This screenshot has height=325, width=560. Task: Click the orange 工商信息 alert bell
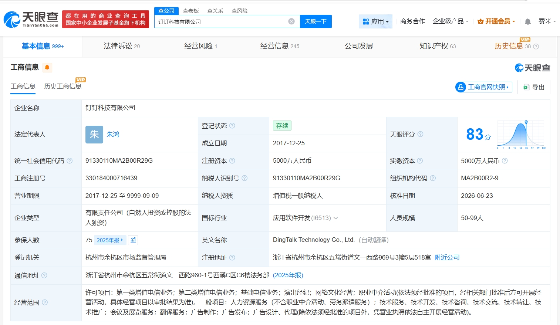click(x=47, y=67)
